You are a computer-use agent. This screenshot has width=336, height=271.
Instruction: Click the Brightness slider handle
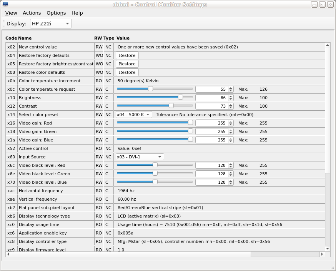(181, 97)
